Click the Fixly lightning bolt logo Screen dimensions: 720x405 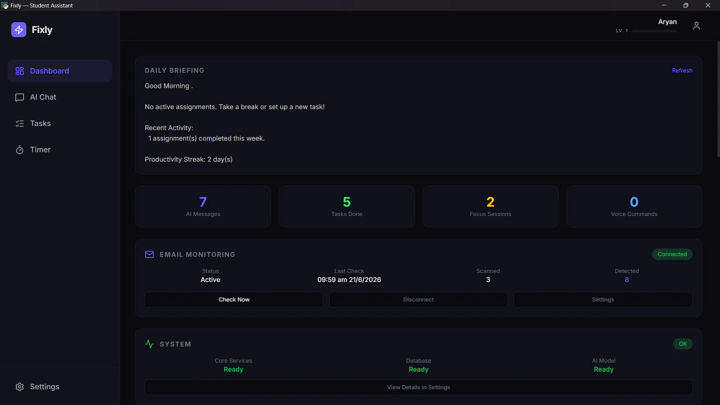tap(19, 30)
